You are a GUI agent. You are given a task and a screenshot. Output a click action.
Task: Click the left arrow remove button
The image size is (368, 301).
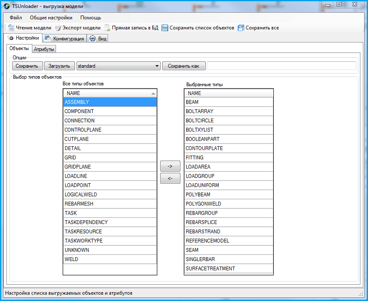point(170,178)
